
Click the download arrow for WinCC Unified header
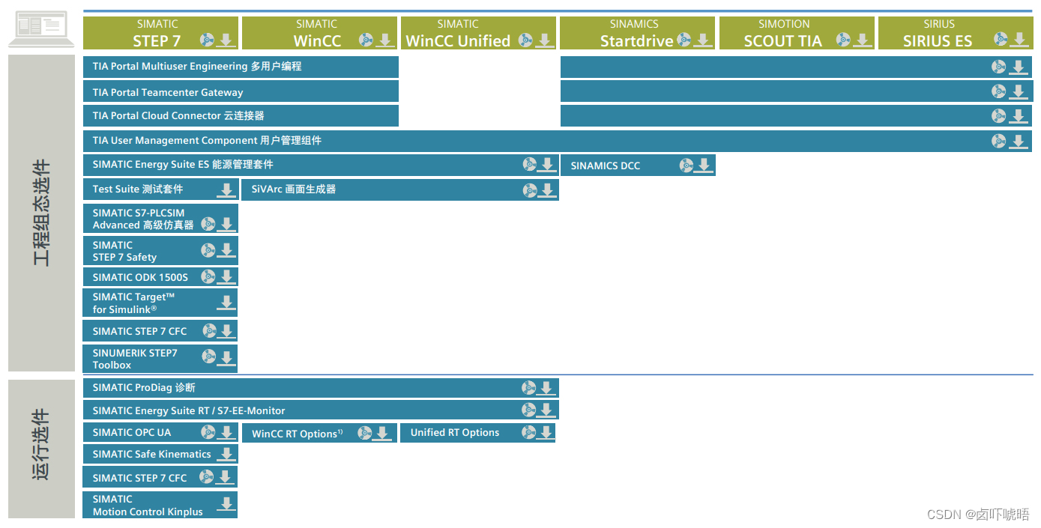pos(545,40)
